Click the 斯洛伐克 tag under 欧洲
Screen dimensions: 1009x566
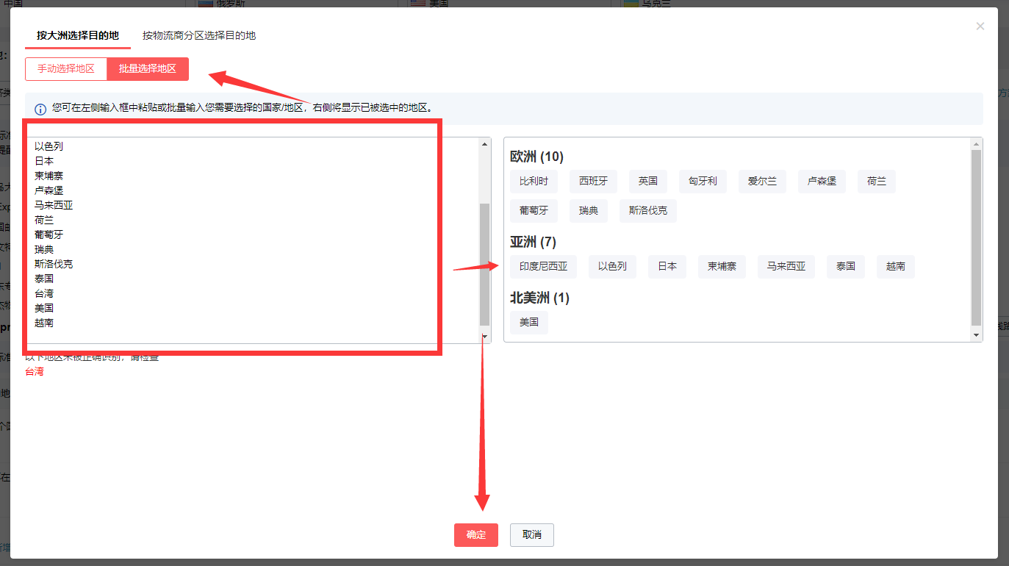pyautogui.click(x=648, y=211)
